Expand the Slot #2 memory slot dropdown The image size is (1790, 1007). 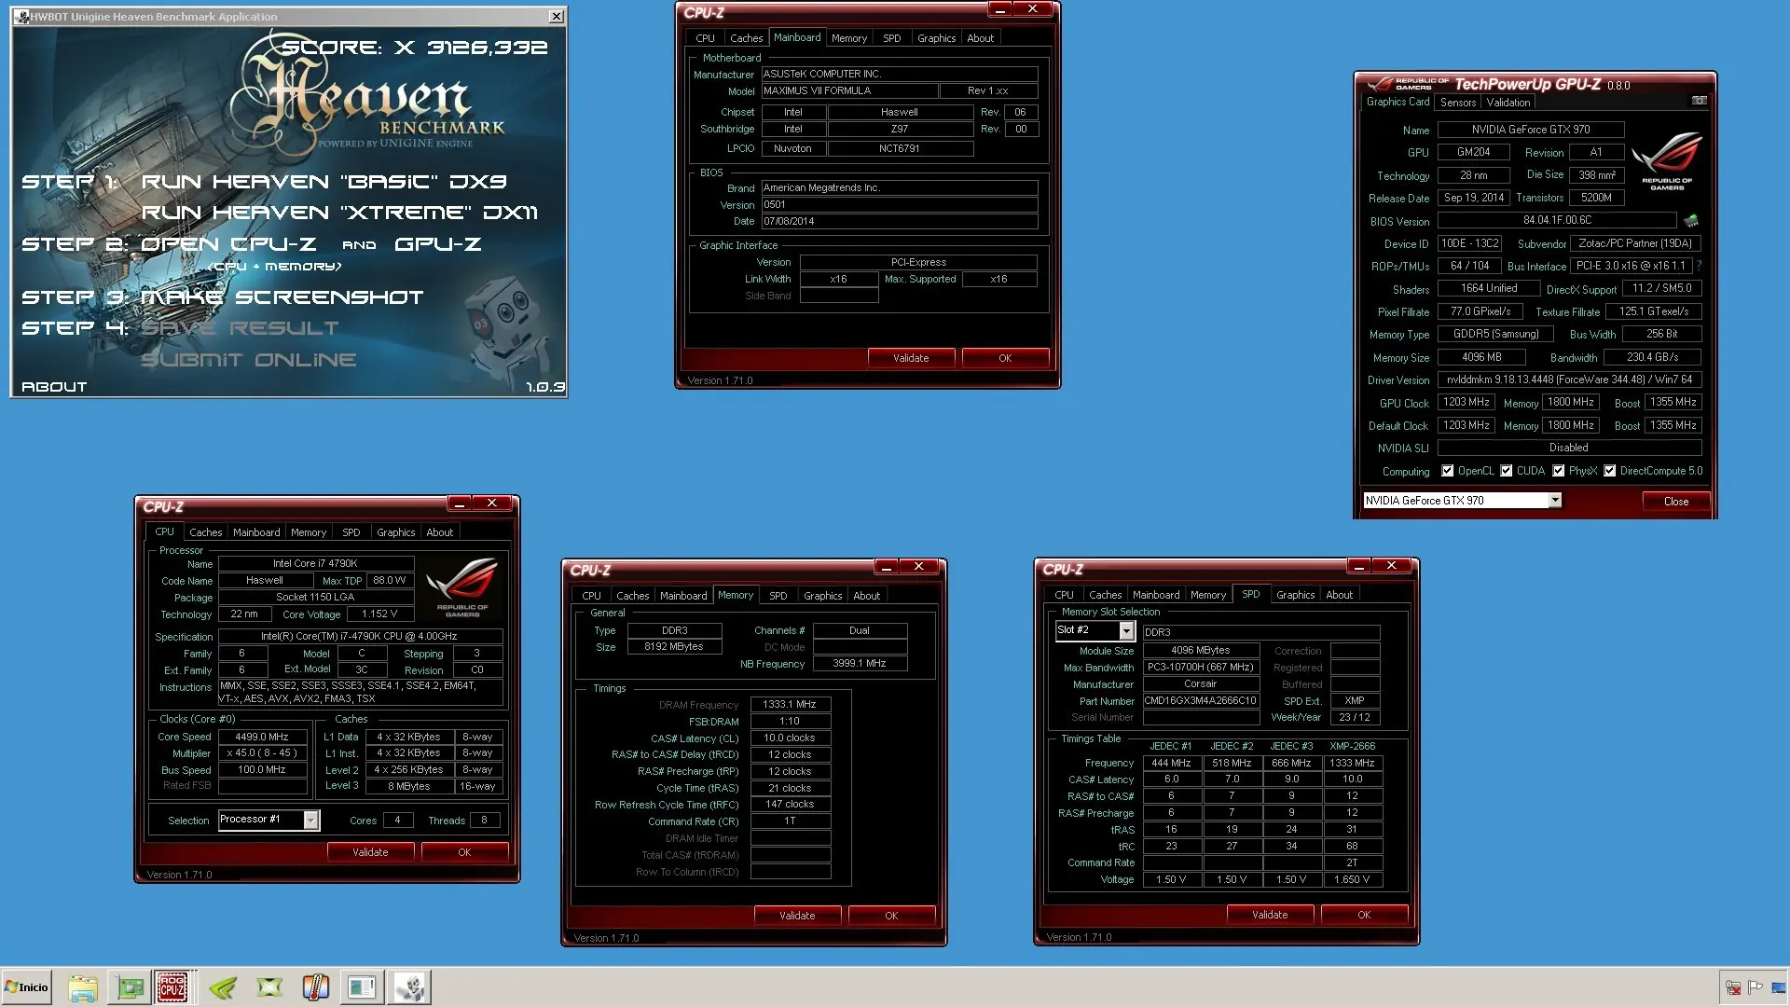(1126, 631)
